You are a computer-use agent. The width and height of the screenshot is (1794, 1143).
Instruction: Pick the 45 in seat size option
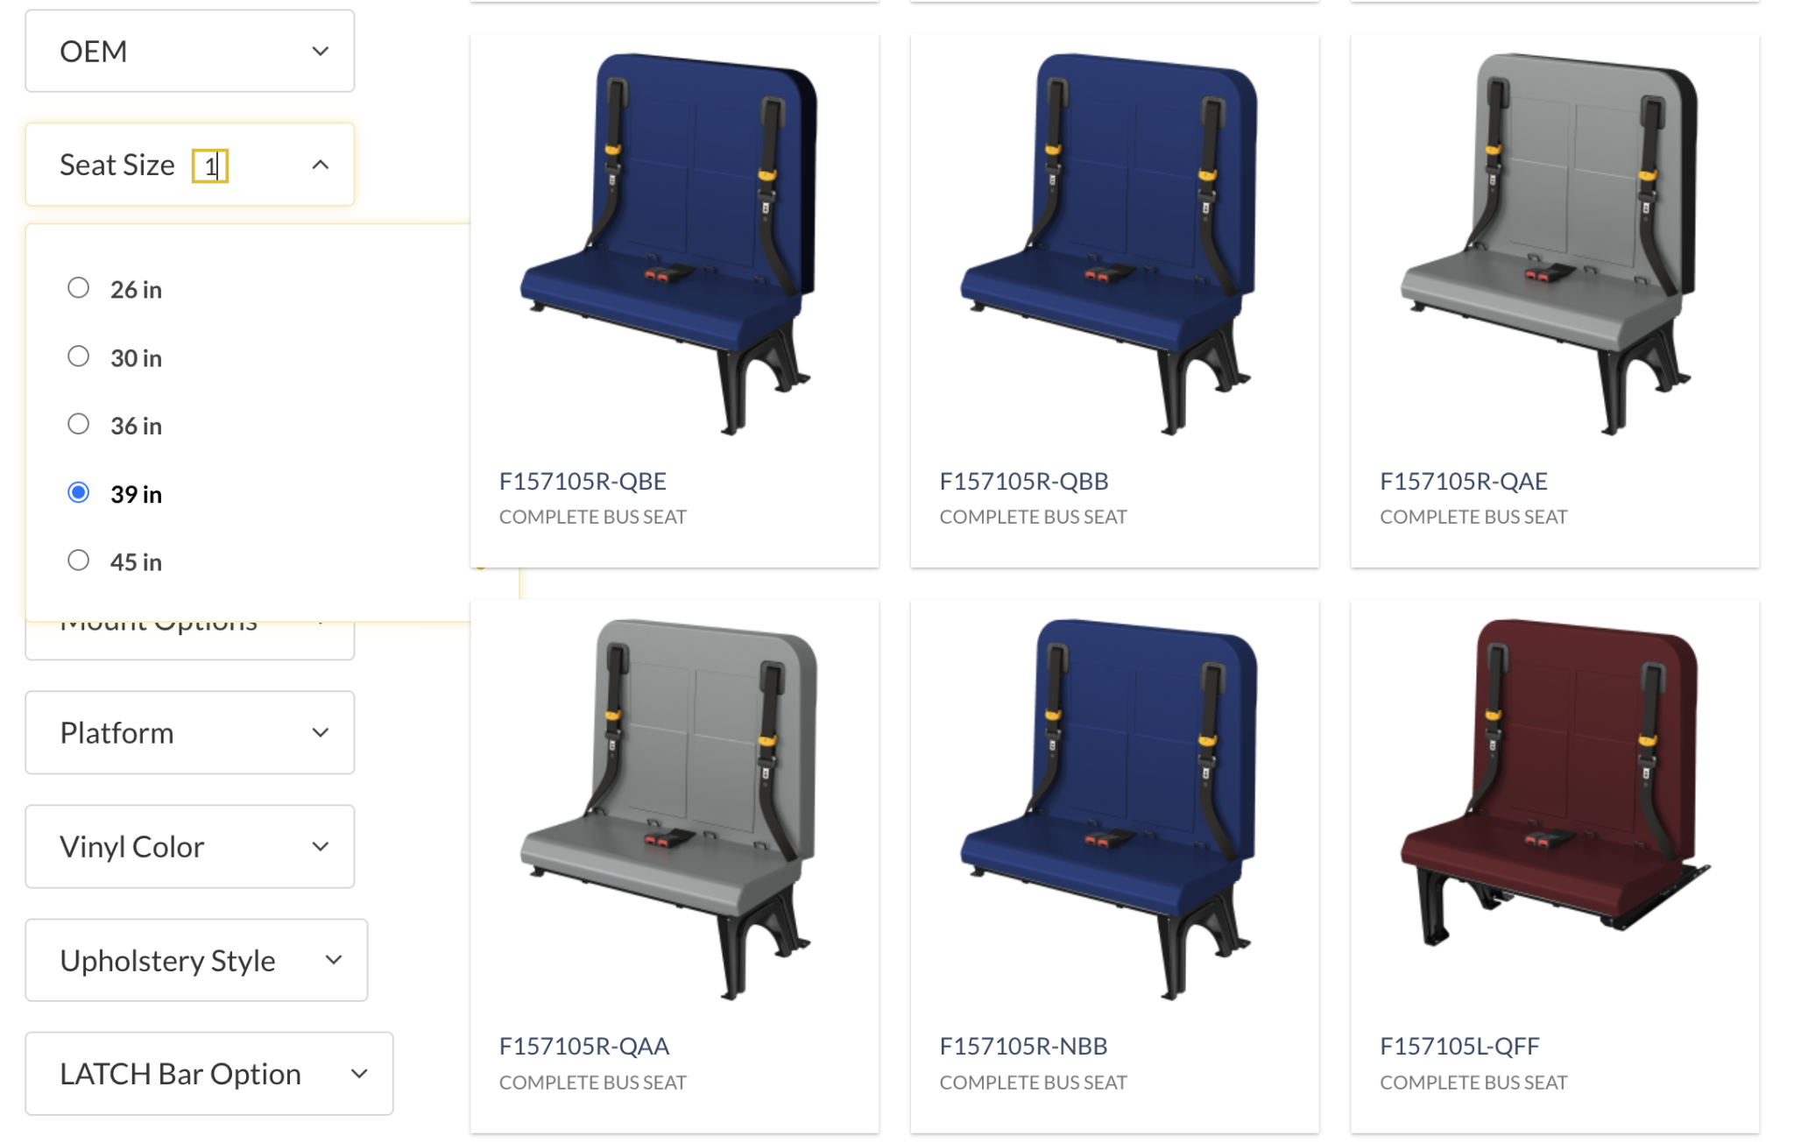[x=79, y=561]
